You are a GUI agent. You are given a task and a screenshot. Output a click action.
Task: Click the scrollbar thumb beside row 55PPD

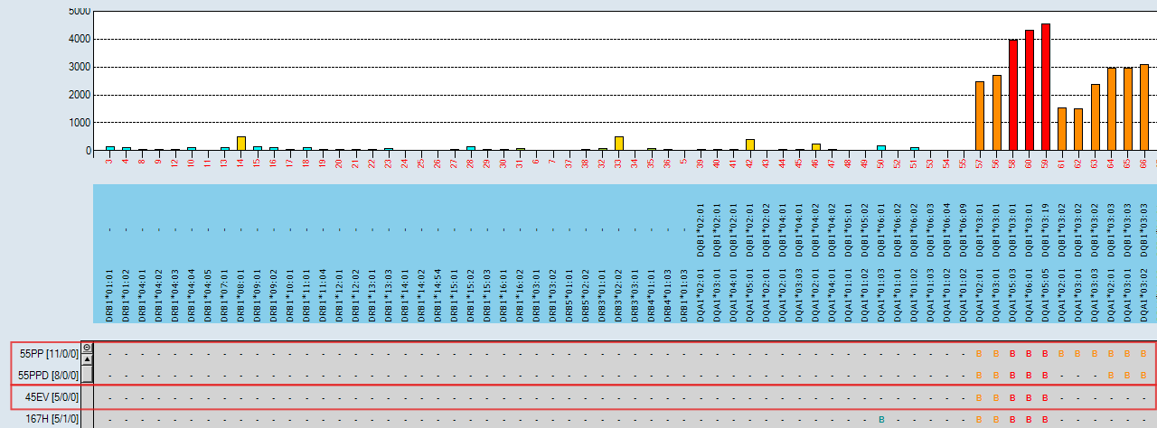87,373
